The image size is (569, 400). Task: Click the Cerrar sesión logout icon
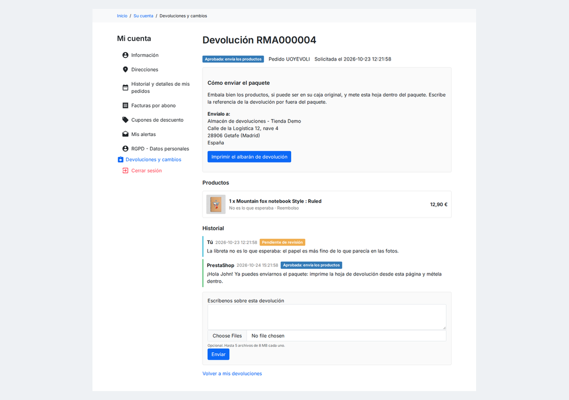125,171
